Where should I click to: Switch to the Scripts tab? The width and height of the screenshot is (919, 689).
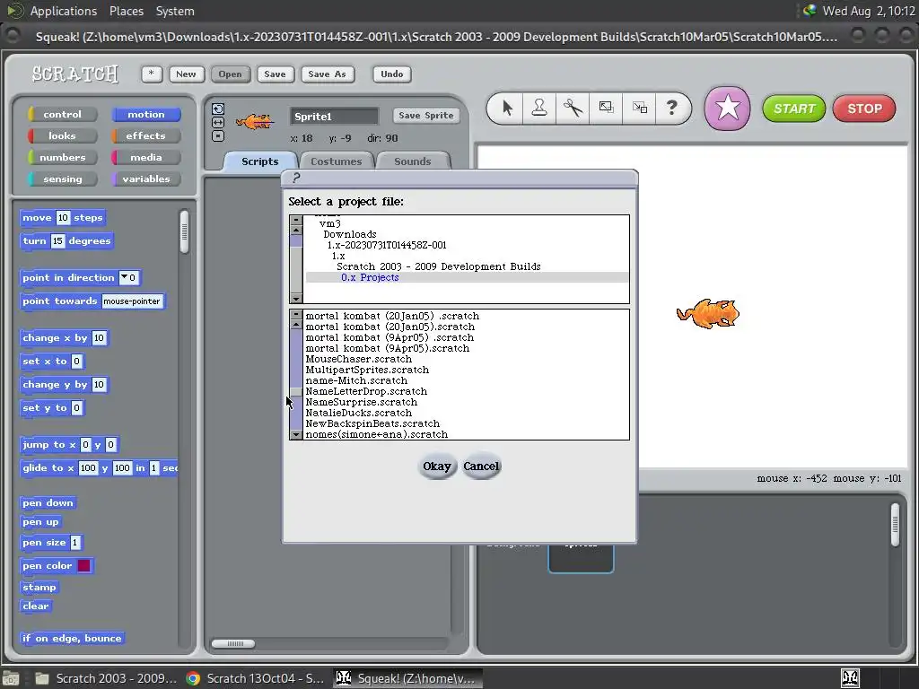click(259, 161)
